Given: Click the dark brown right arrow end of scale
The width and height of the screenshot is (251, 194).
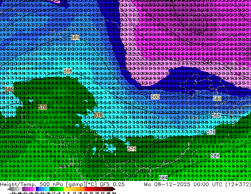Looking at the screenshot, I should [114, 189].
